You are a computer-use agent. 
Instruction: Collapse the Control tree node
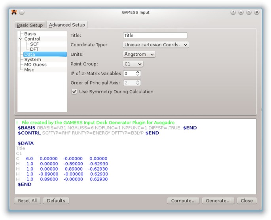click(21, 39)
